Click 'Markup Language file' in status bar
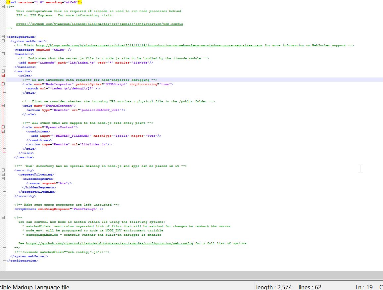 coord(41,287)
